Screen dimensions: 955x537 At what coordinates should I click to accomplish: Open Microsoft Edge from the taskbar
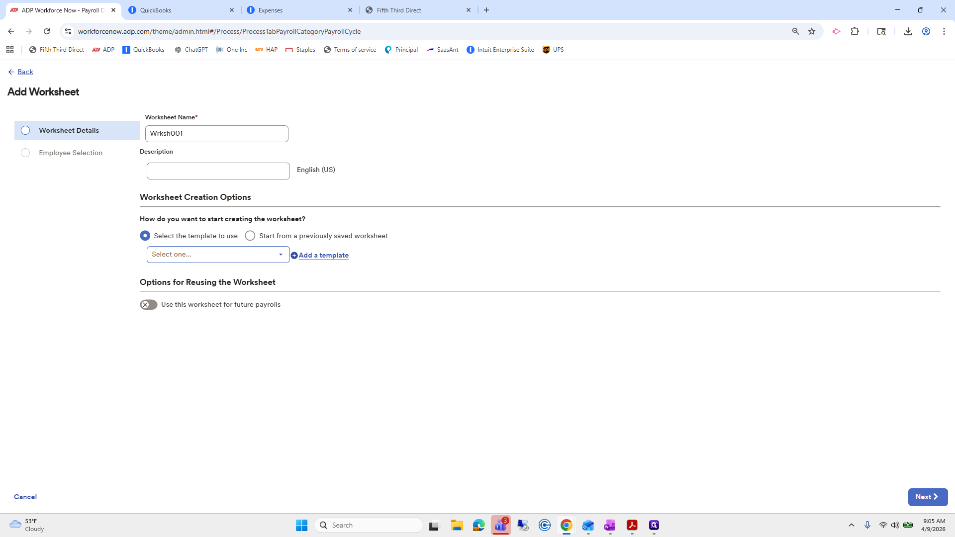(x=478, y=525)
